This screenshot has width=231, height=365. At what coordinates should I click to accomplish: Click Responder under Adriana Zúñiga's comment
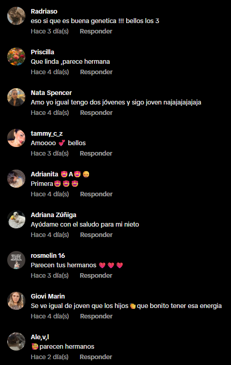click(96, 235)
